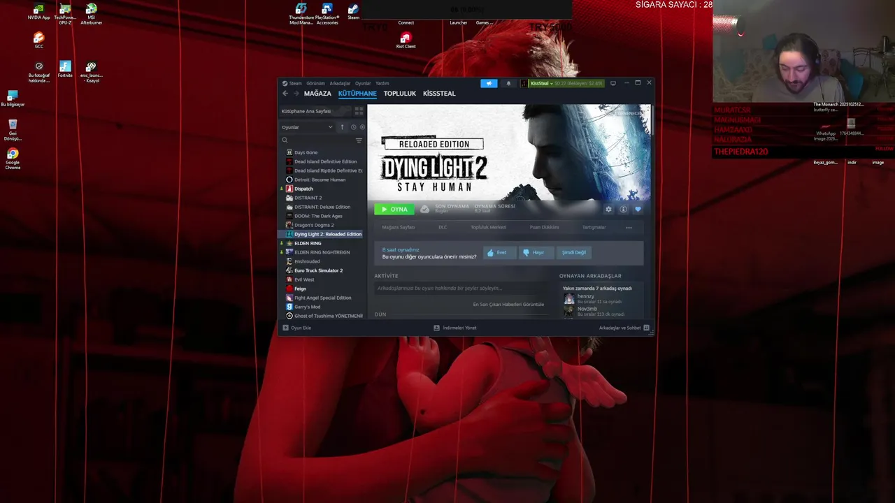Open Görünüm menu
The width and height of the screenshot is (895, 503).
pyautogui.click(x=315, y=83)
